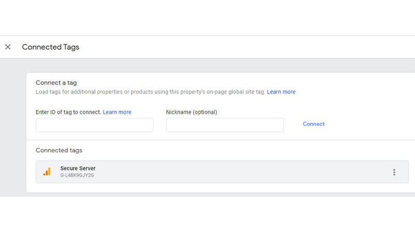This screenshot has height=230, width=415.
Task: Close the Connected Tags panel
Action: point(8,47)
